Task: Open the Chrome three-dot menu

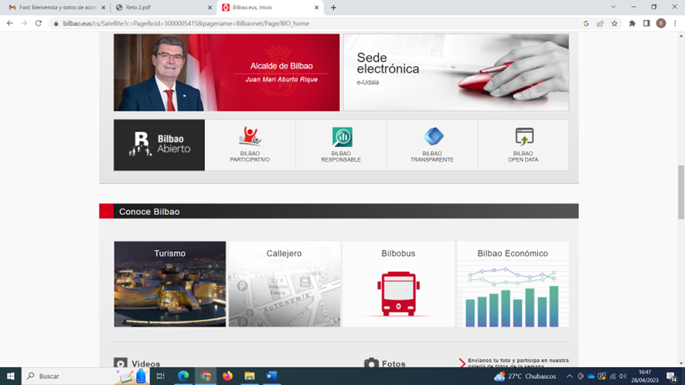Action: point(675,24)
